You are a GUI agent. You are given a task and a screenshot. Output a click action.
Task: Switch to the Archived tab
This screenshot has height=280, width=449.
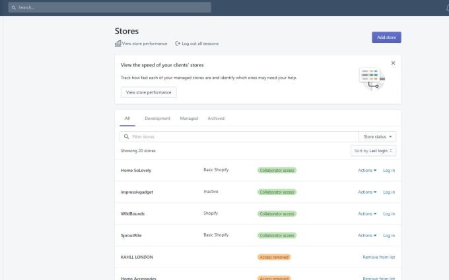pos(216,119)
